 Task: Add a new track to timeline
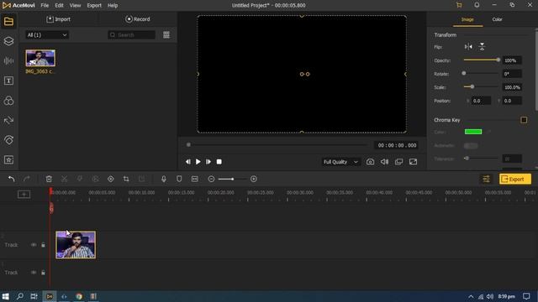tap(24, 195)
